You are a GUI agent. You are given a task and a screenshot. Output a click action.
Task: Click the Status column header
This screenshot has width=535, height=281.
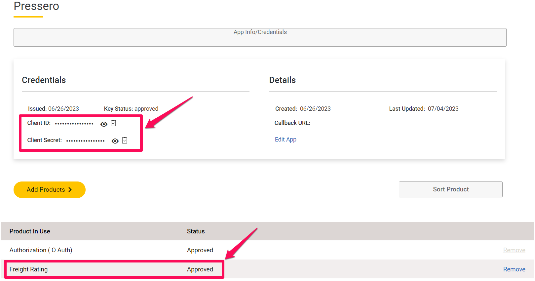click(x=196, y=231)
